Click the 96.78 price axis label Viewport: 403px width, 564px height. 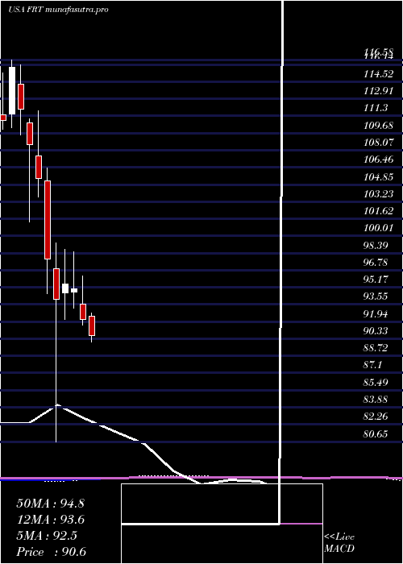click(x=376, y=263)
